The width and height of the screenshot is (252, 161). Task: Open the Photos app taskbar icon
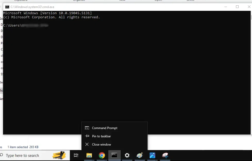(x=152, y=155)
